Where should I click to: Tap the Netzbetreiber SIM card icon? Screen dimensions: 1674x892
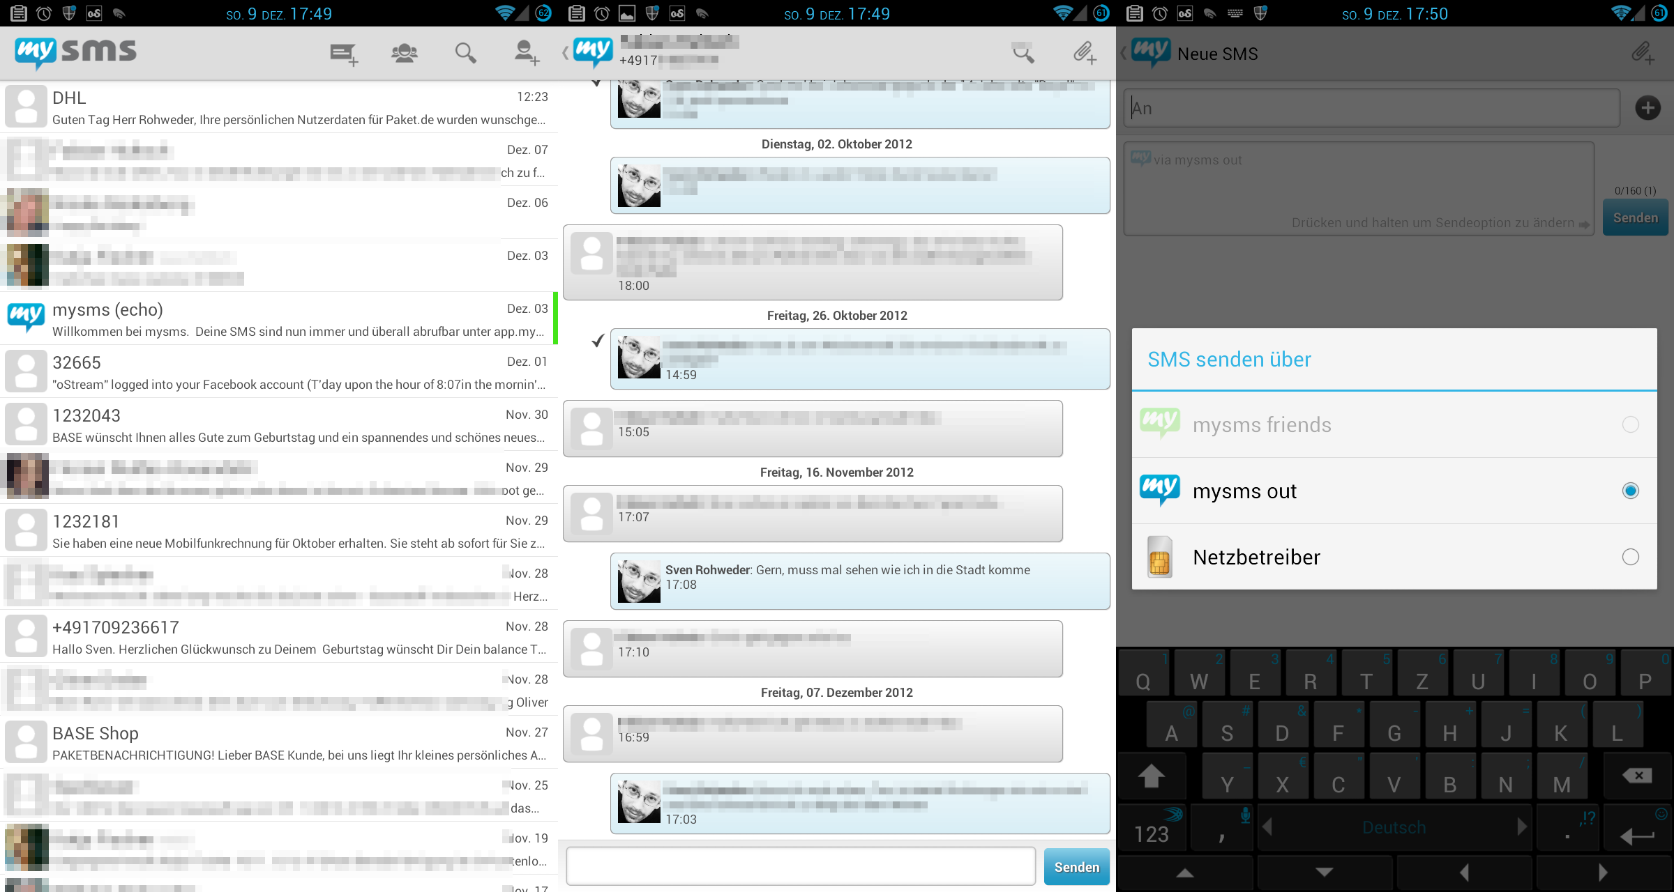click(x=1159, y=557)
